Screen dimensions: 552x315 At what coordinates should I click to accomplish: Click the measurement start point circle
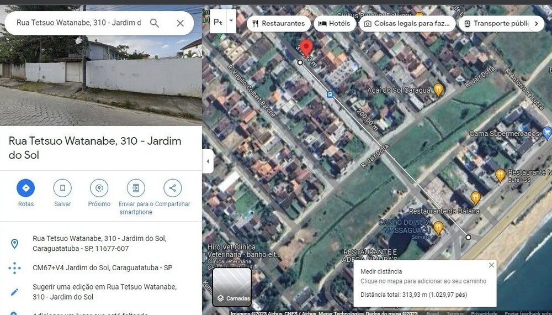coord(300,62)
